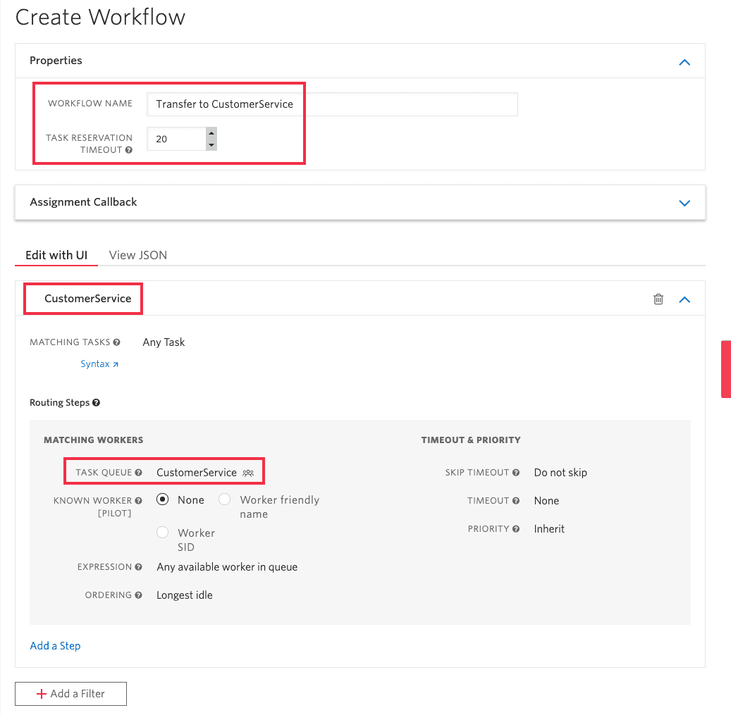Select the Worker friendly name option
This screenshot has height=715, width=731.
[226, 499]
